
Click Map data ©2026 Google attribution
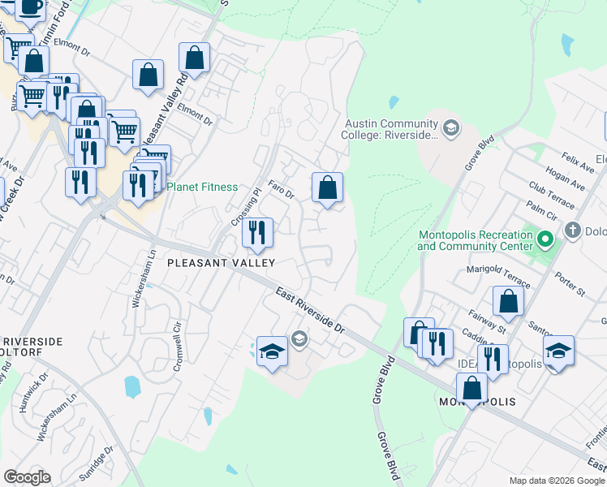(x=557, y=481)
